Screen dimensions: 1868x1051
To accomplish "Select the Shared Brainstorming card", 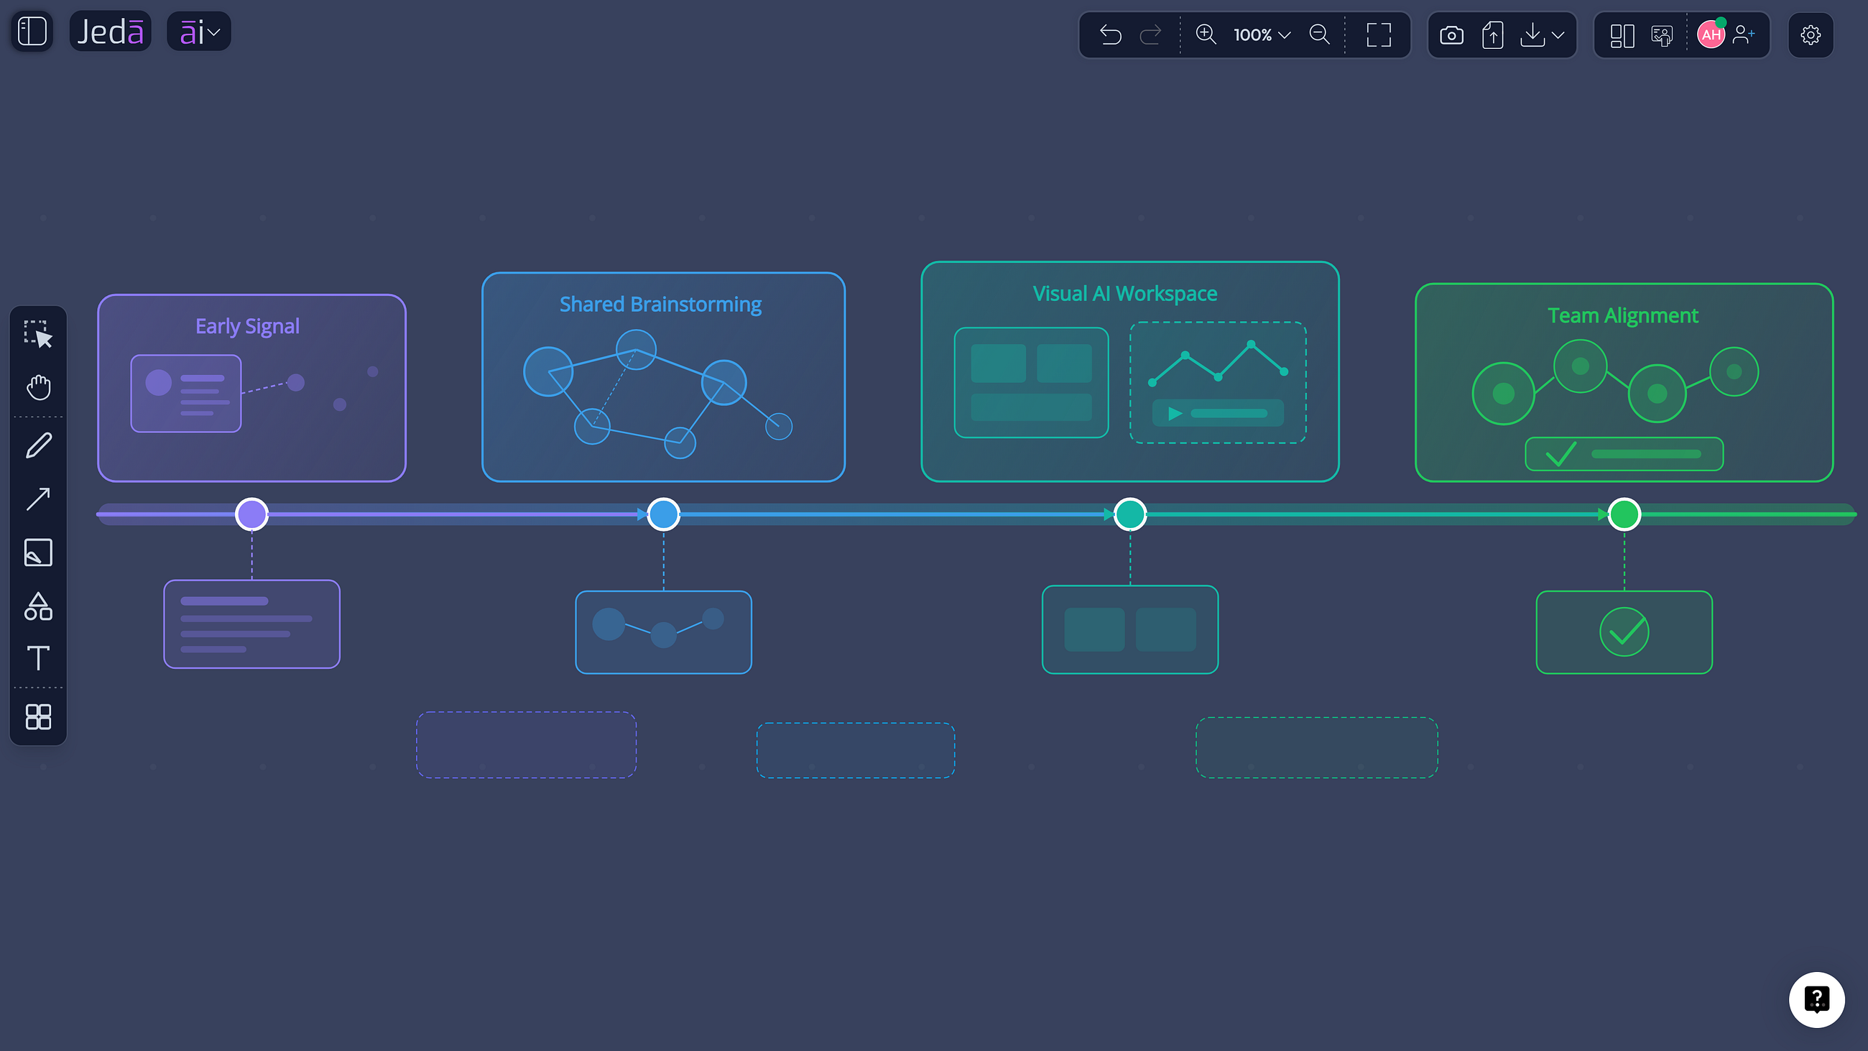I will 664,377.
